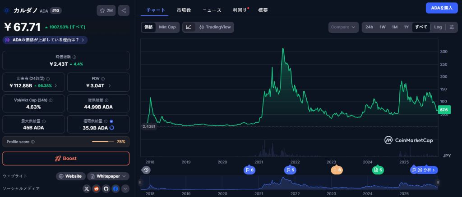Open the share icon button
Screen dimensions: 462x197
pyautogui.click(x=124, y=10)
